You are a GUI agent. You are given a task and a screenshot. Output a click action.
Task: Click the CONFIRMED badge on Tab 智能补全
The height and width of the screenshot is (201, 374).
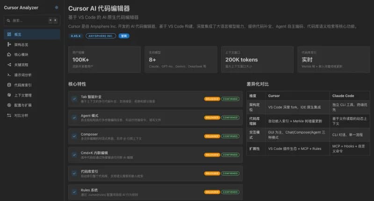[230, 99]
